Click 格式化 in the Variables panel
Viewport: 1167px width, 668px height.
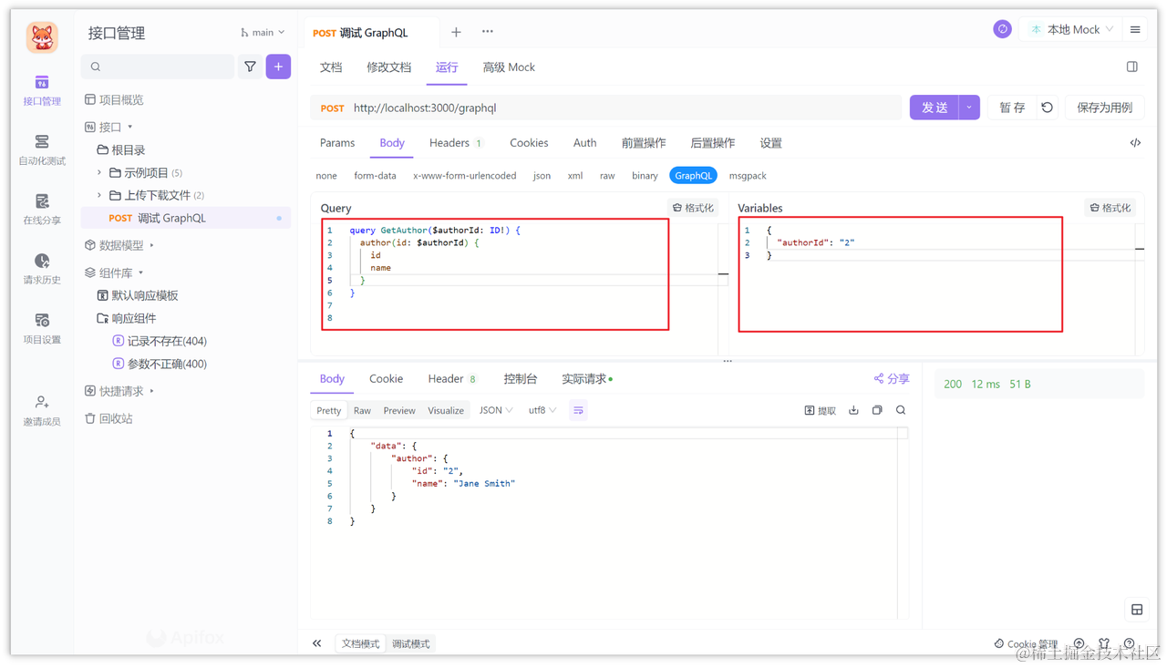[1110, 208]
